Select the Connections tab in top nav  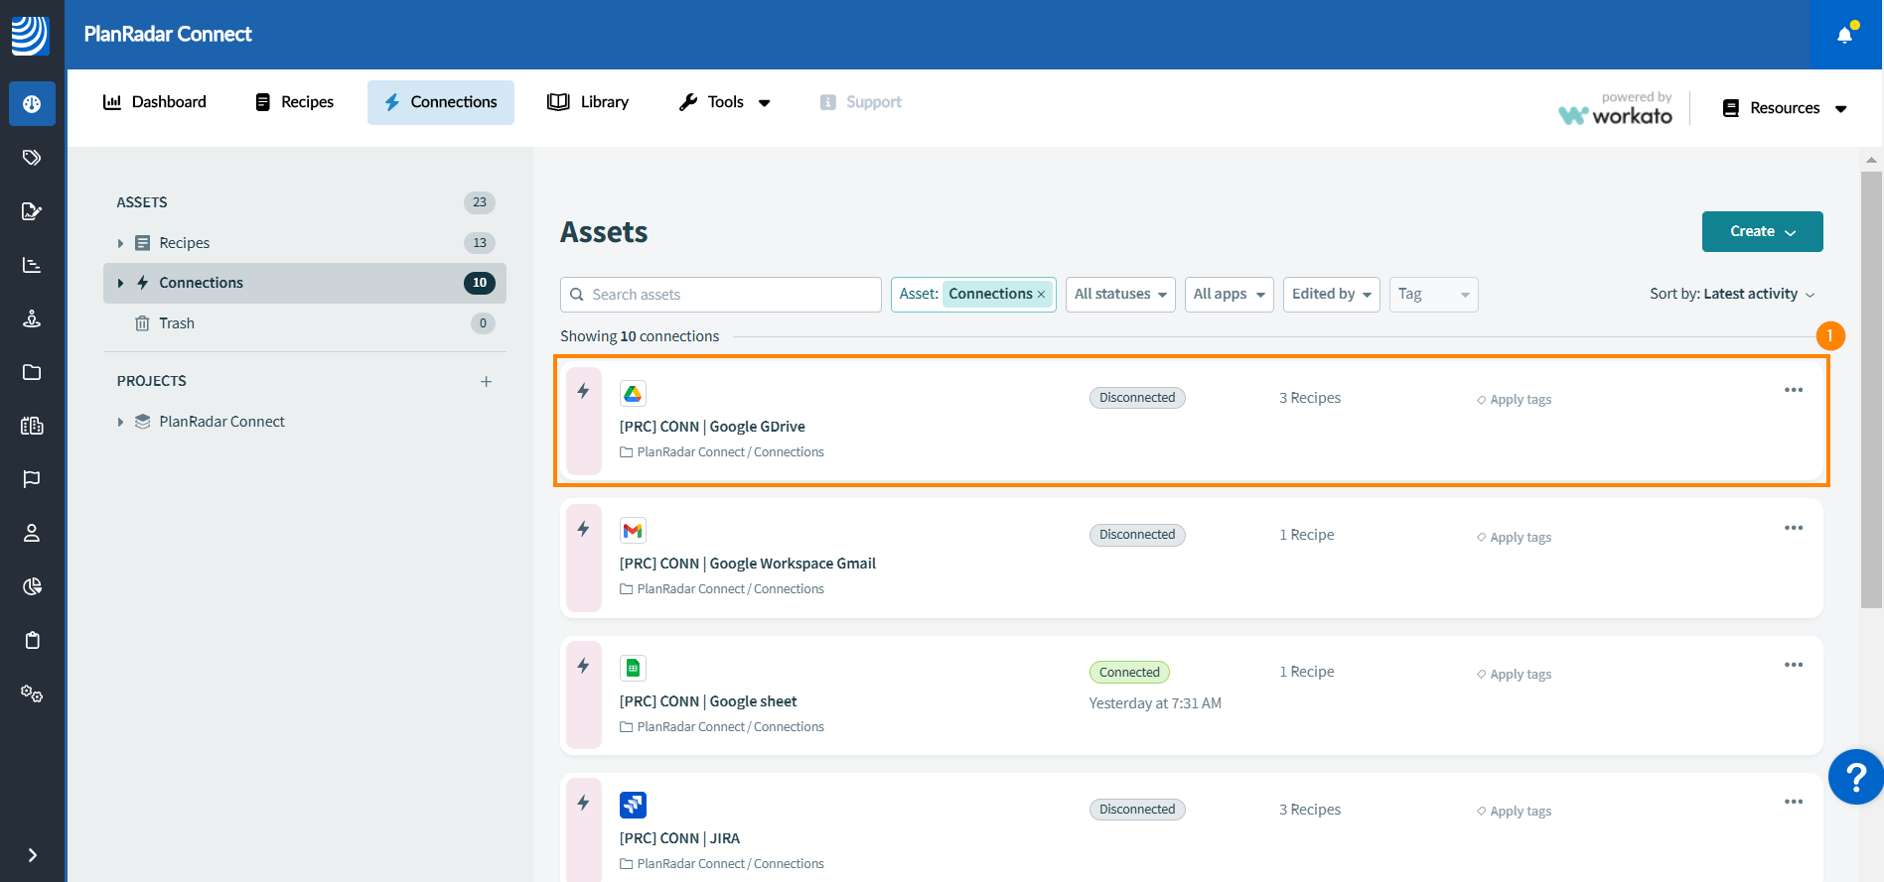[441, 102]
